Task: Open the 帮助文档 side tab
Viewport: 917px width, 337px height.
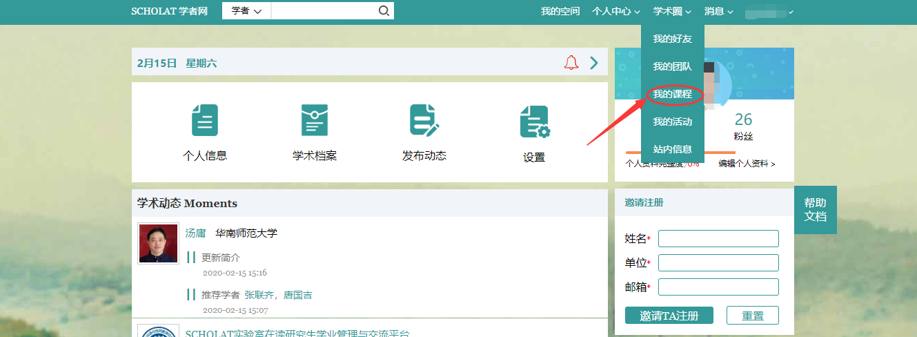Action: [815, 210]
